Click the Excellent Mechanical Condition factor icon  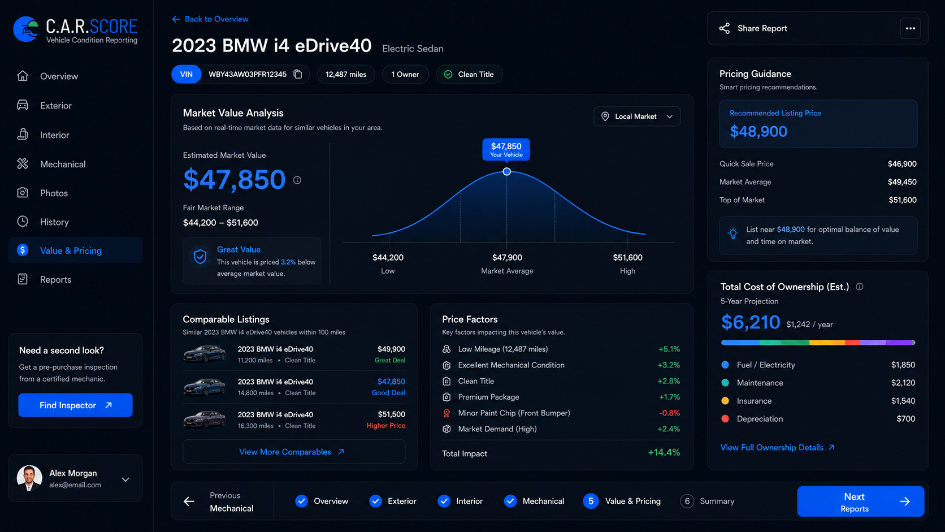447,365
